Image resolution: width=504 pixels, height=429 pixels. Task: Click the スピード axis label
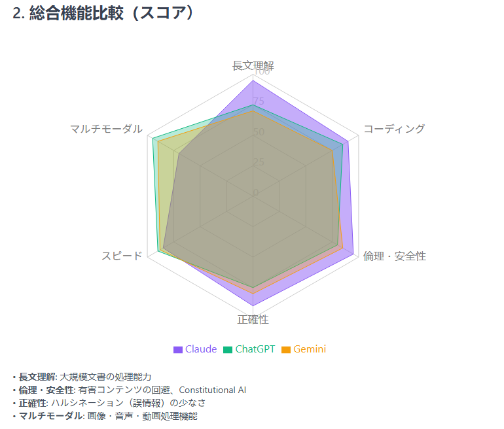click(x=122, y=256)
